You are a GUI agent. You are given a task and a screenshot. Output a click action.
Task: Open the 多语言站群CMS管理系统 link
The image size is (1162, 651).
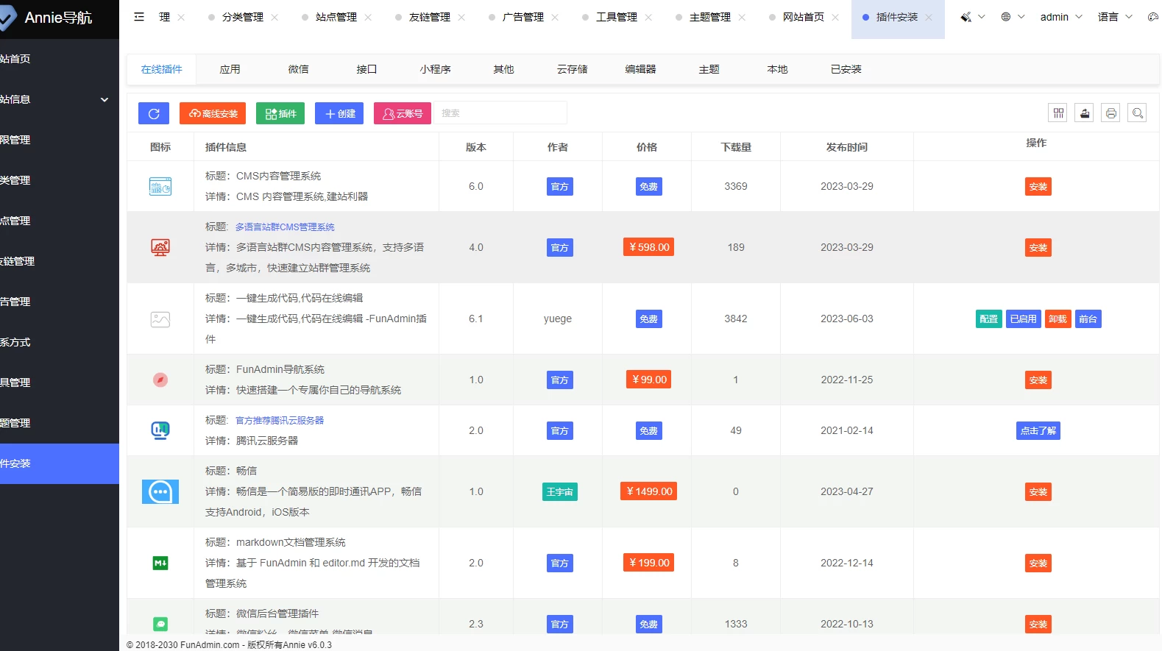coord(285,227)
